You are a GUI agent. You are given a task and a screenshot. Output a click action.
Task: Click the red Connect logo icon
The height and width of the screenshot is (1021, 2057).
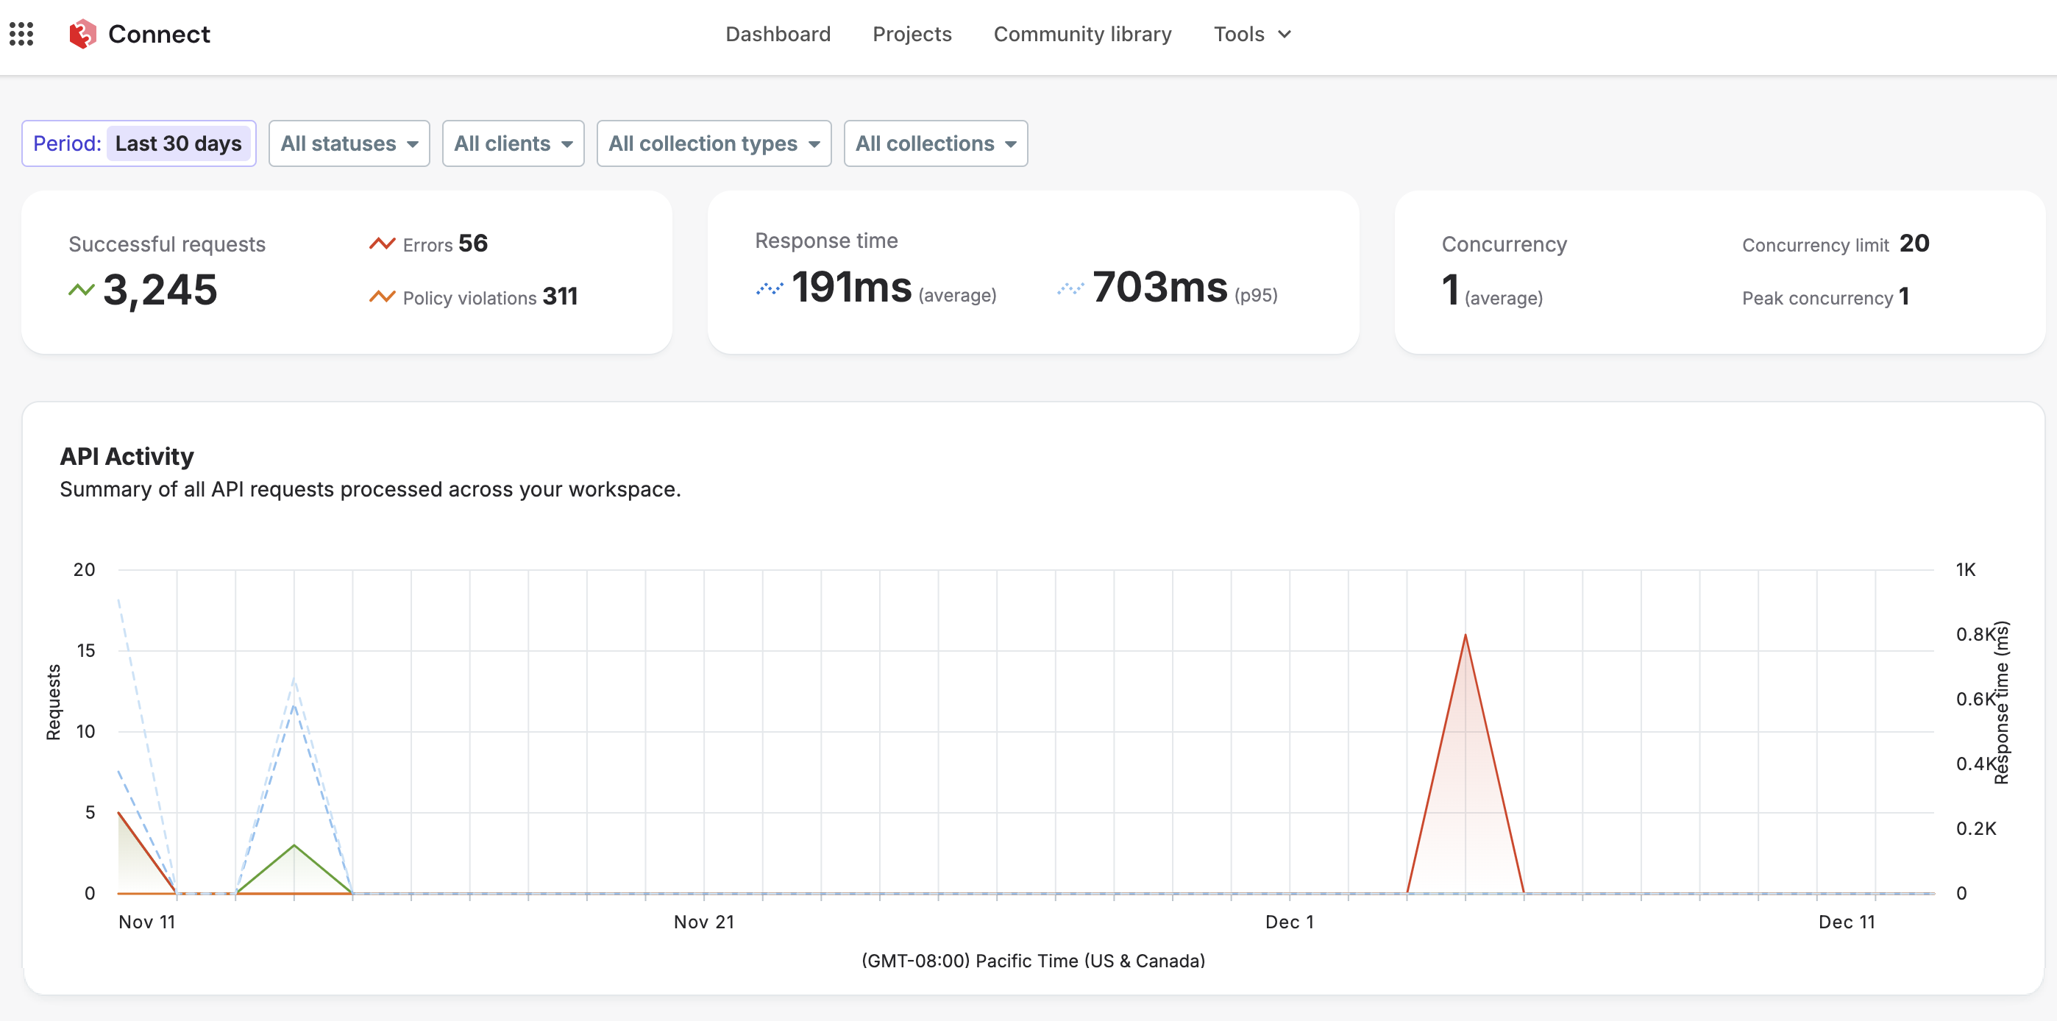click(82, 34)
